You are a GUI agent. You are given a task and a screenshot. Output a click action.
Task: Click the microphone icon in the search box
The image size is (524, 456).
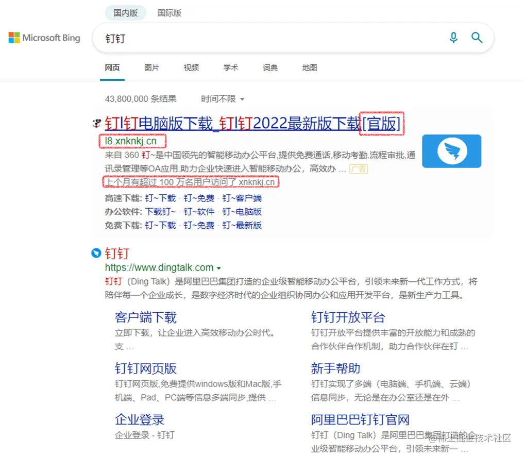(453, 38)
